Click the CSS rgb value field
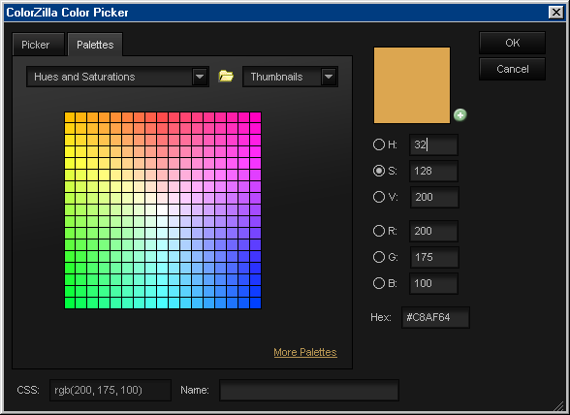The width and height of the screenshot is (570, 415). pyautogui.click(x=111, y=390)
